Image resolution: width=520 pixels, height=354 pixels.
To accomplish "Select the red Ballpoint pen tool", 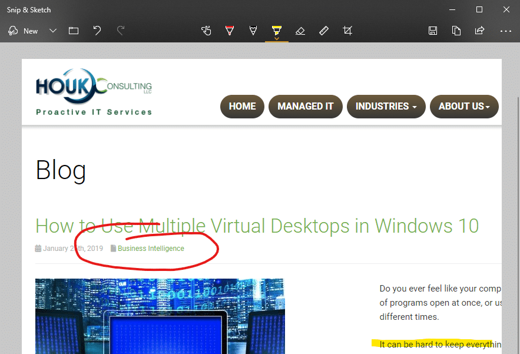I will (x=230, y=31).
